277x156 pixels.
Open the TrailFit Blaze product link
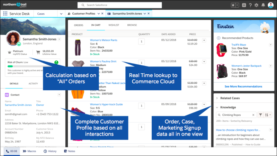(239, 45)
